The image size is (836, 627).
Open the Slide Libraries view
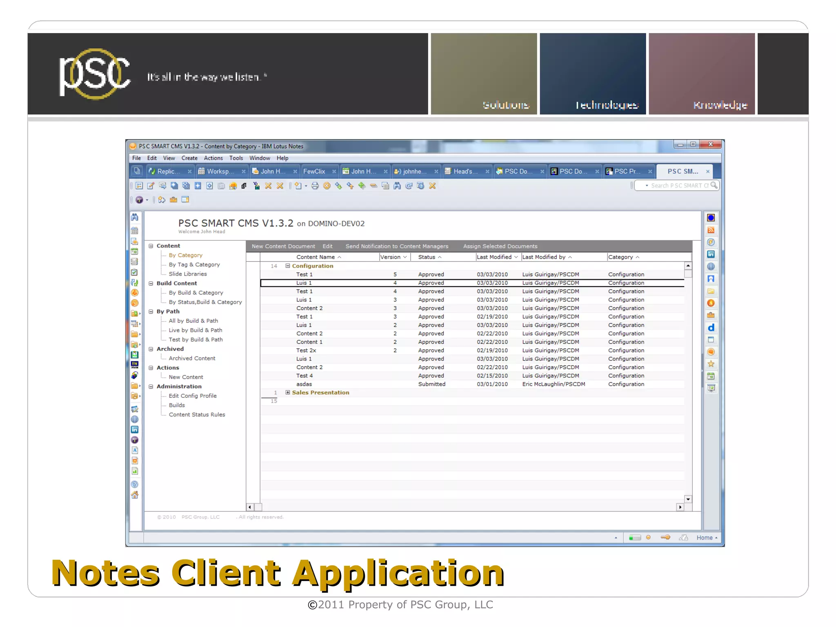(x=188, y=274)
